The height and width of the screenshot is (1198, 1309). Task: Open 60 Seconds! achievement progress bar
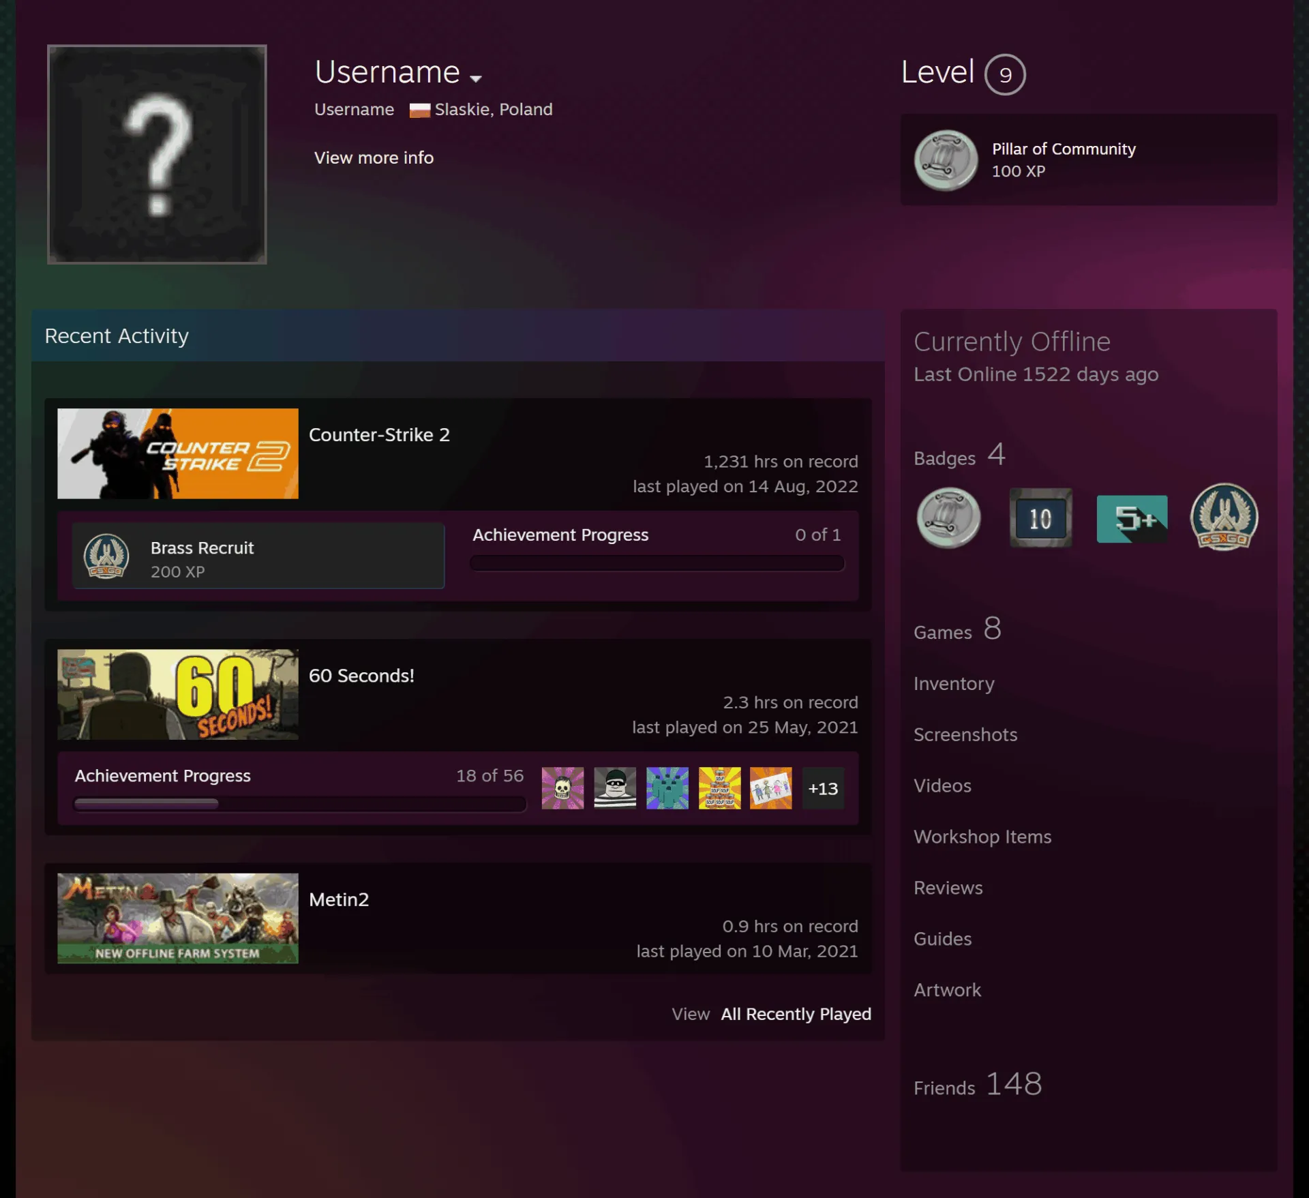300,804
